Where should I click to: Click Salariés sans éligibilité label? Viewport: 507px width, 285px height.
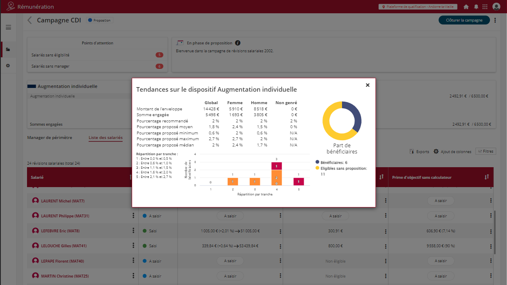[50, 55]
